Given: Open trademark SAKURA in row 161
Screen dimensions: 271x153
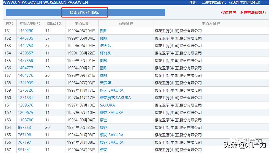Looking at the screenshot, I should (x=107, y=105).
